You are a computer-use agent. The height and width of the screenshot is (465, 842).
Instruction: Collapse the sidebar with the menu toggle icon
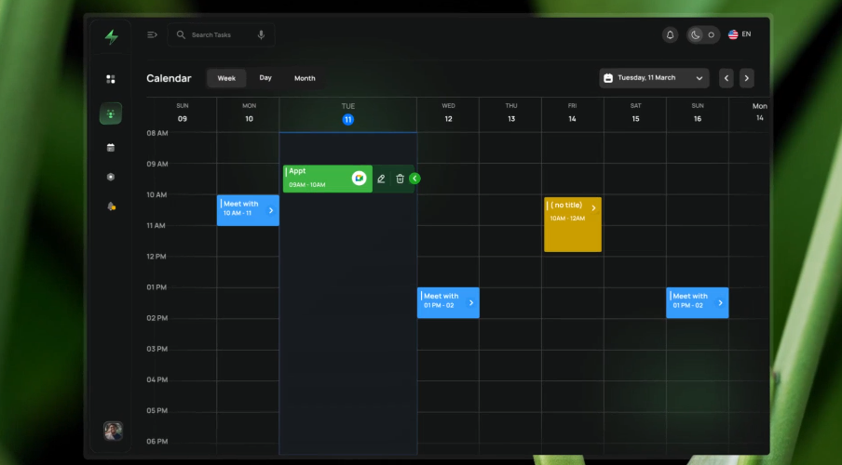click(152, 34)
